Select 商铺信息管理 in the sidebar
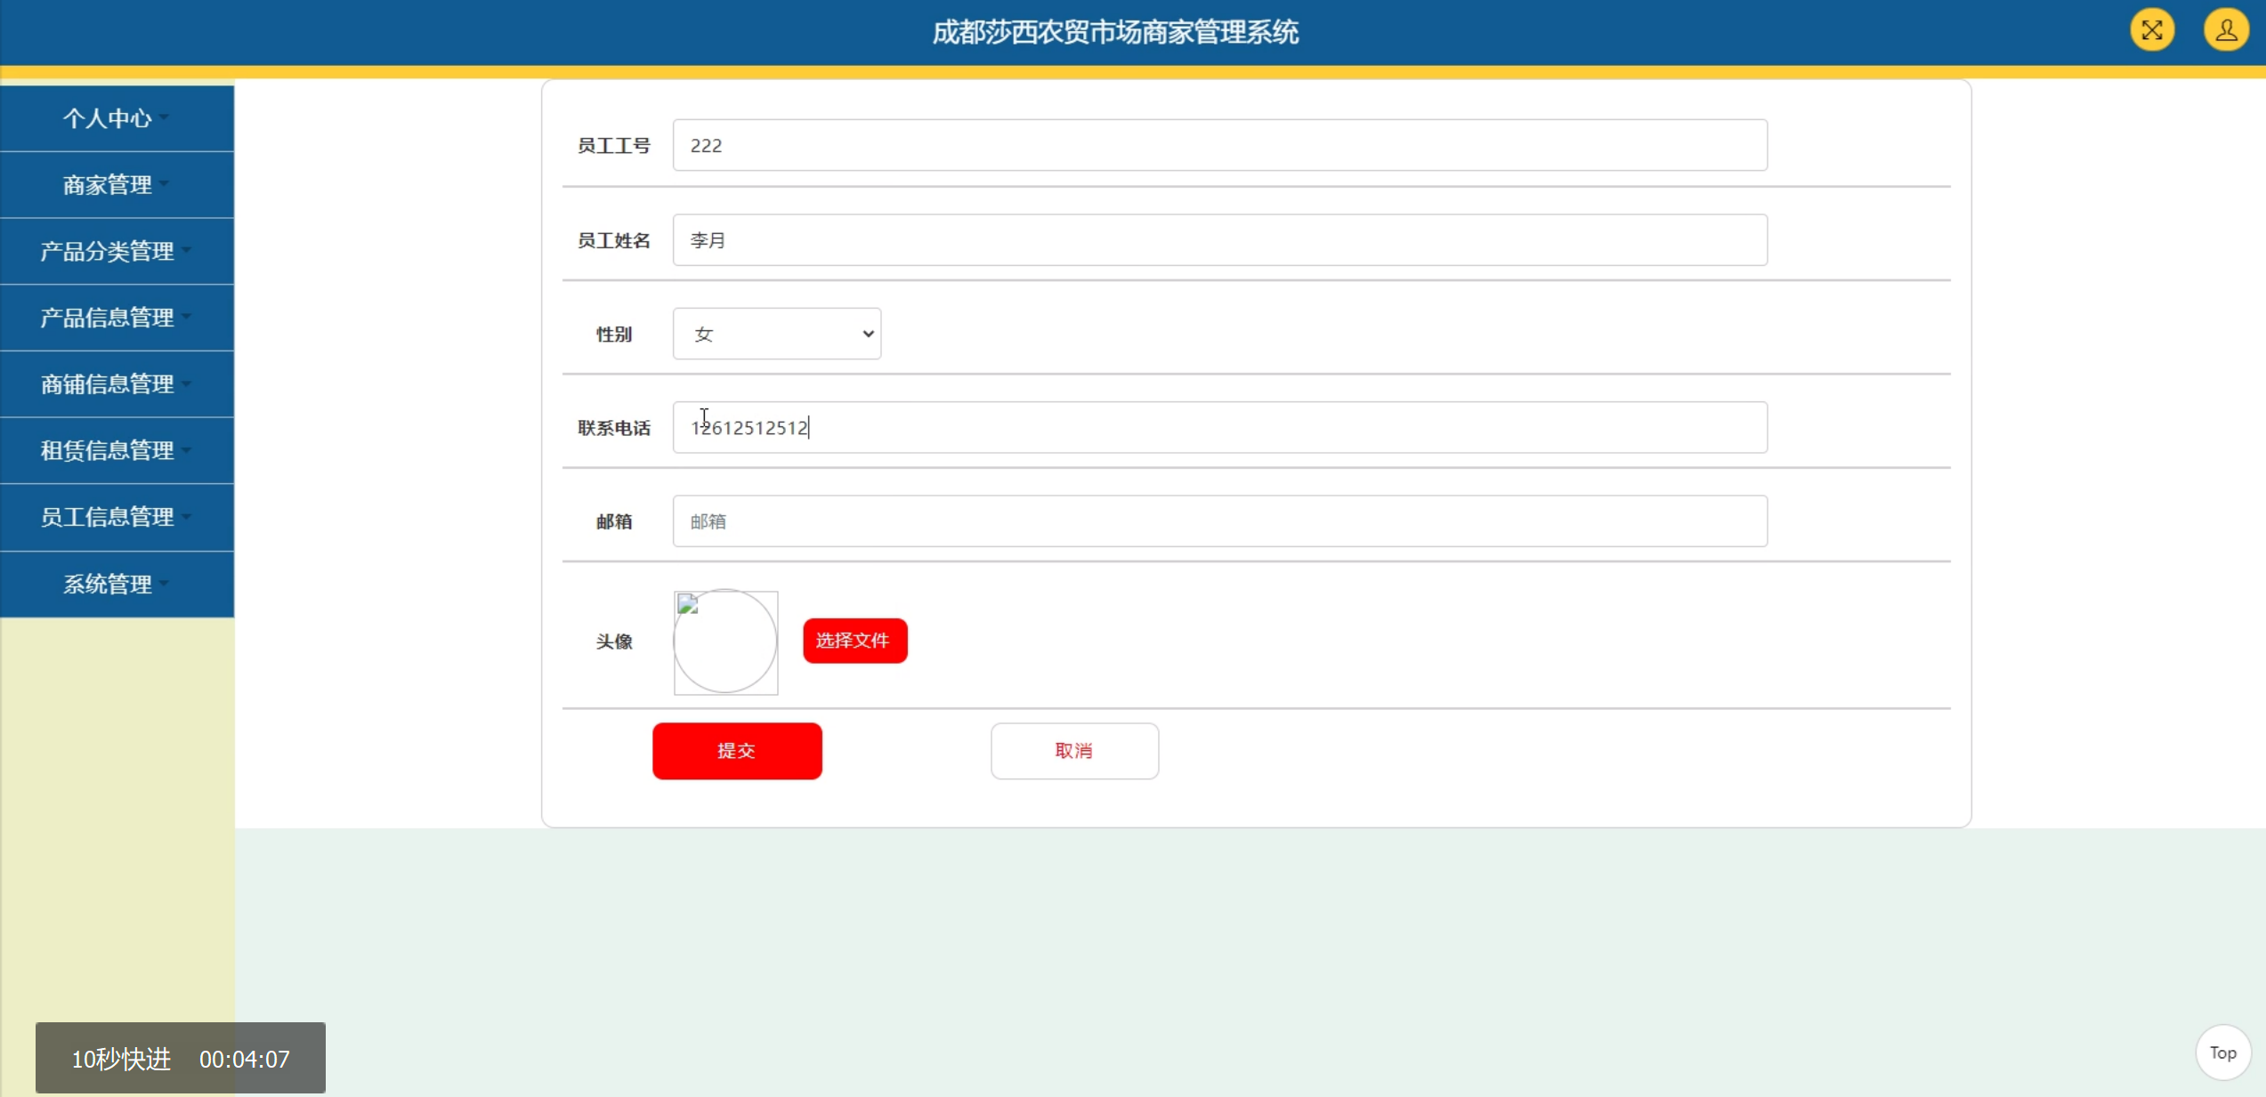Viewport: 2266px width, 1097px height. click(117, 384)
